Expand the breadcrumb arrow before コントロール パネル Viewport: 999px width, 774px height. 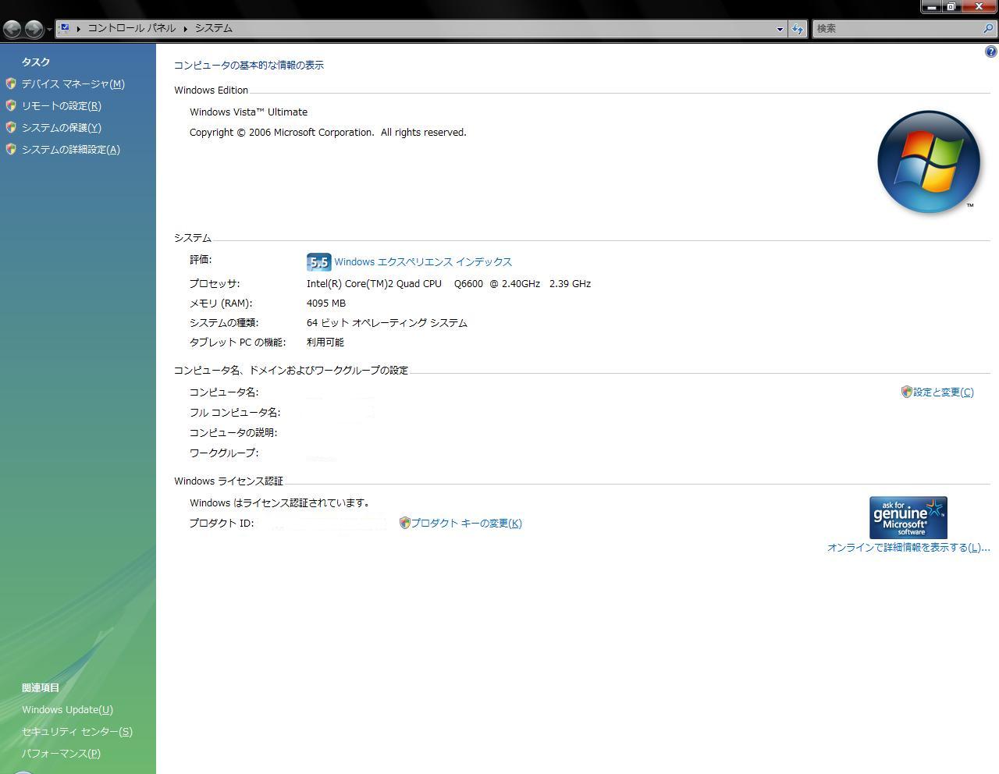point(79,29)
